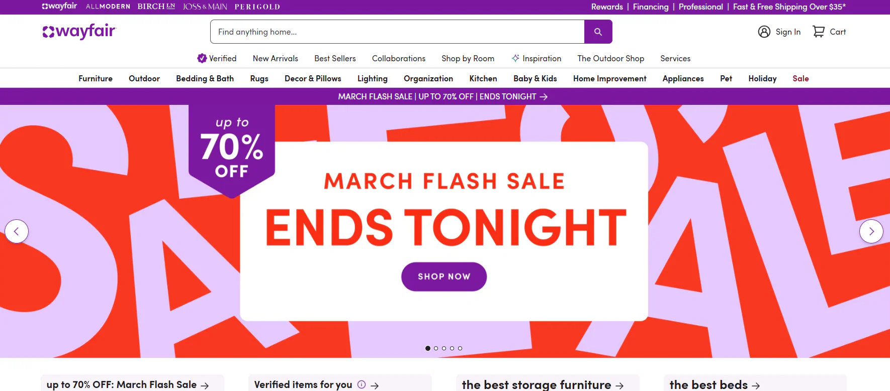Open the Cart via cart icon
Screen dimensions: 890x391
tap(818, 31)
